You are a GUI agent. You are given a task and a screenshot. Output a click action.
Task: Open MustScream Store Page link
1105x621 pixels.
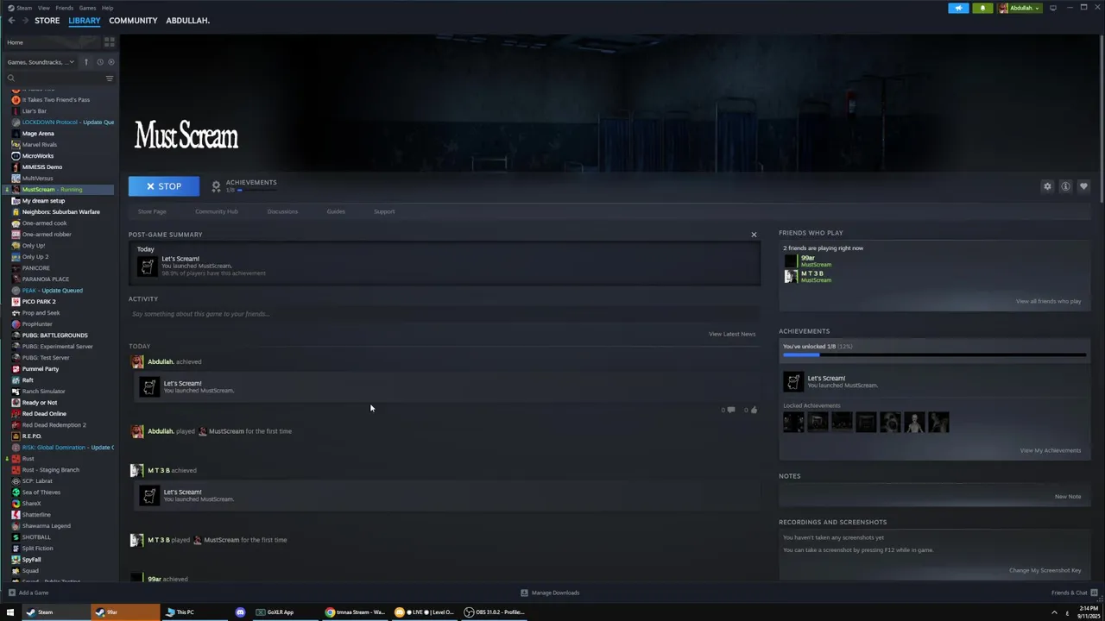tap(152, 211)
